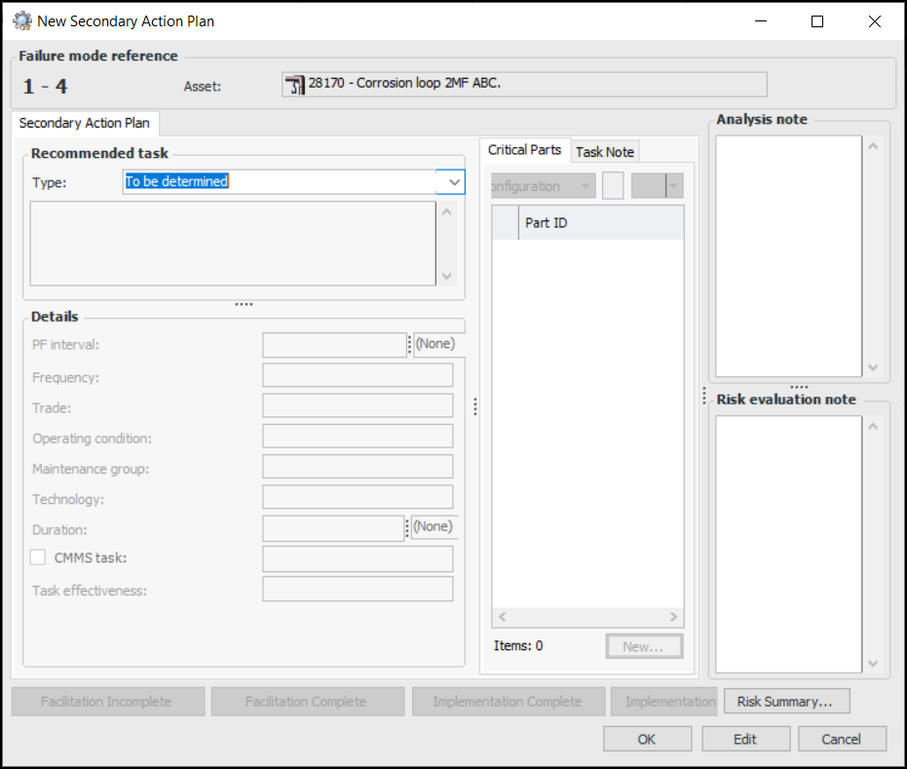The height and width of the screenshot is (769, 907).
Task: Switch to the Task Note tab
Action: point(604,152)
